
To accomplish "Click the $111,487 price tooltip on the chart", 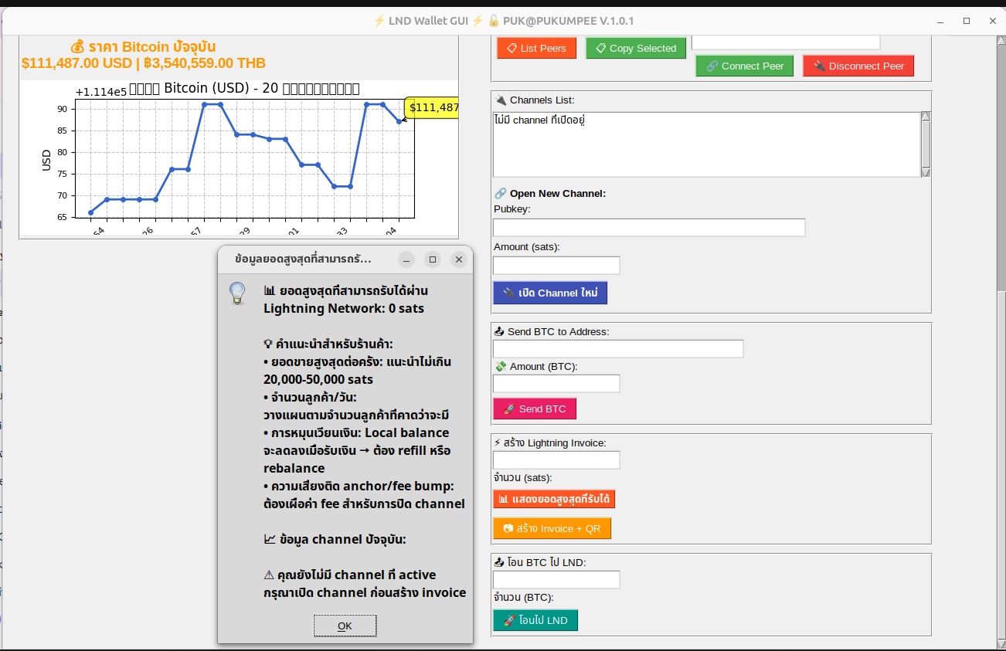I will [433, 107].
